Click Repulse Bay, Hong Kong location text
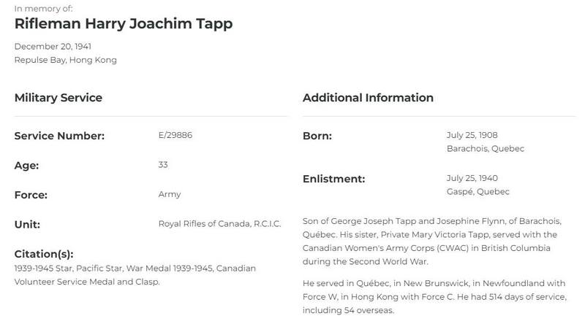 coord(66,60)
